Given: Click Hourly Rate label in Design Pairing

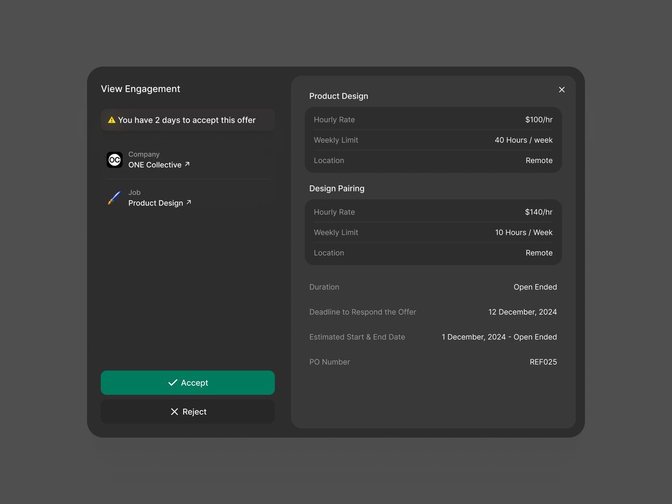Looking at the screenshot, I should [334, 212].
